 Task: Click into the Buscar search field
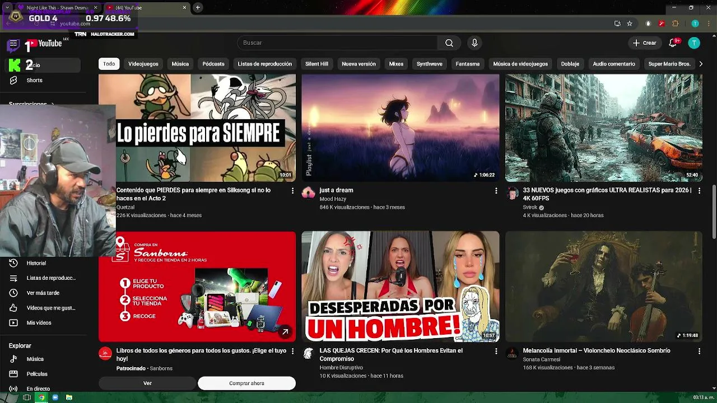pos(337,43)
